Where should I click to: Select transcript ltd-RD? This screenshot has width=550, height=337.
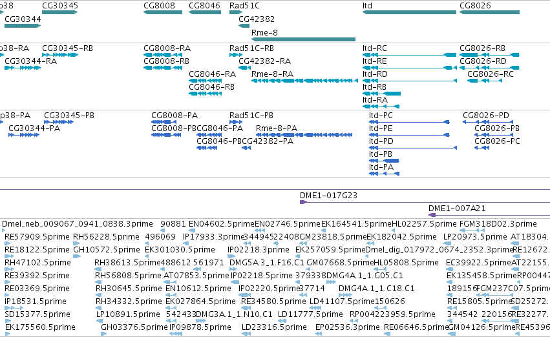410,81
